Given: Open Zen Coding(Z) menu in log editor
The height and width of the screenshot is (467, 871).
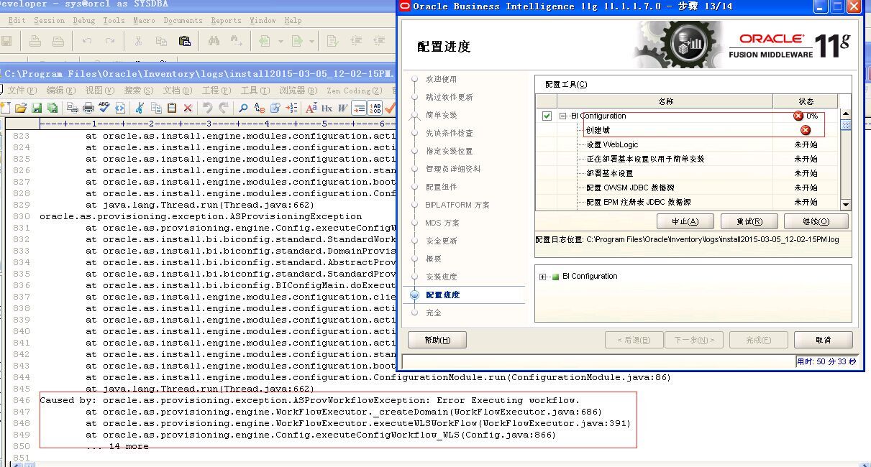Looking at the screenshot, I should (354, 91).
